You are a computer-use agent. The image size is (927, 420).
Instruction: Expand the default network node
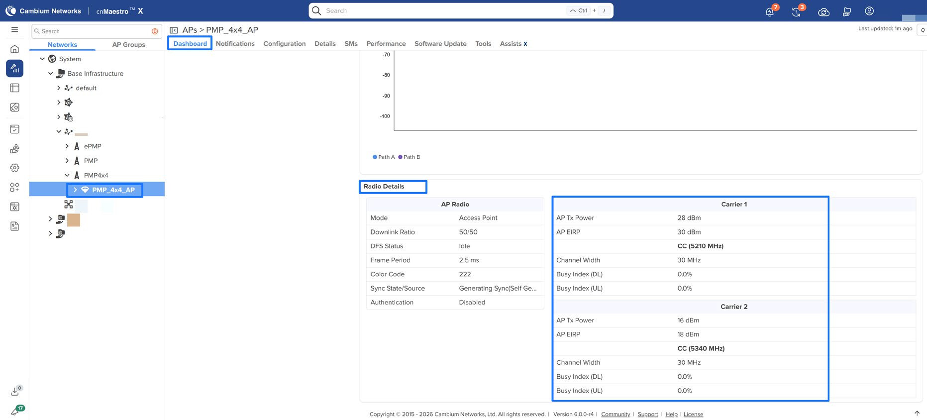(x=59, y=88)
